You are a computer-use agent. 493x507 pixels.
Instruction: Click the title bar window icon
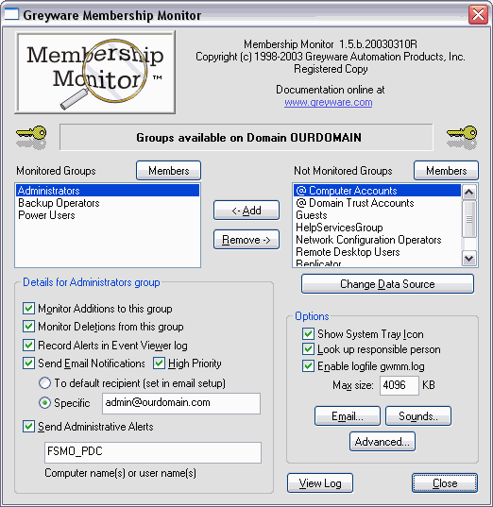[x=11, y=14]
